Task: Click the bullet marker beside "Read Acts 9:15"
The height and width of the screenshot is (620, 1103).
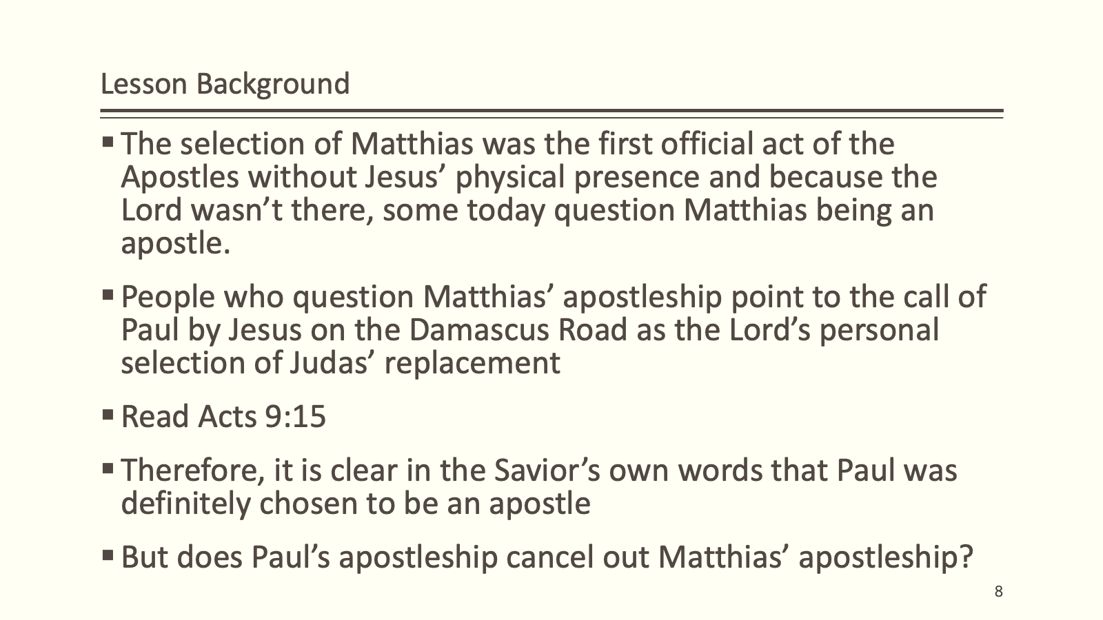Action: click(x=108, y=415)
